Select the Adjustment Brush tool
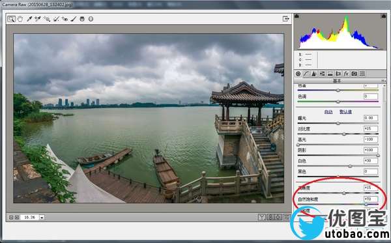Screen dimensions: 391x243 click(x=74, y=19)
